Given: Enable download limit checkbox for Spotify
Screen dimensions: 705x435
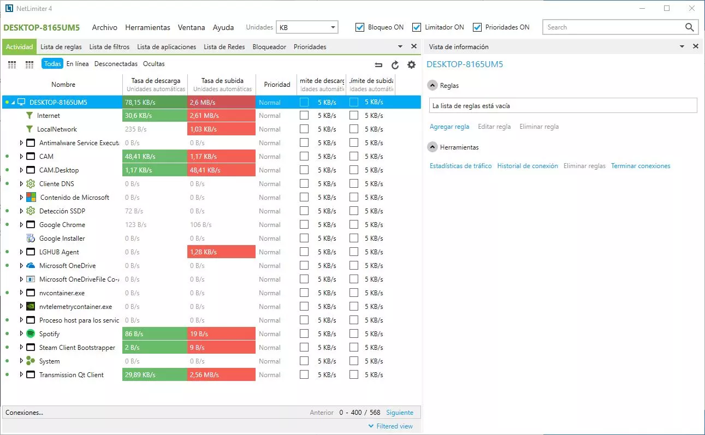Looking at the screenshot, I should click(x=304, y=334).
